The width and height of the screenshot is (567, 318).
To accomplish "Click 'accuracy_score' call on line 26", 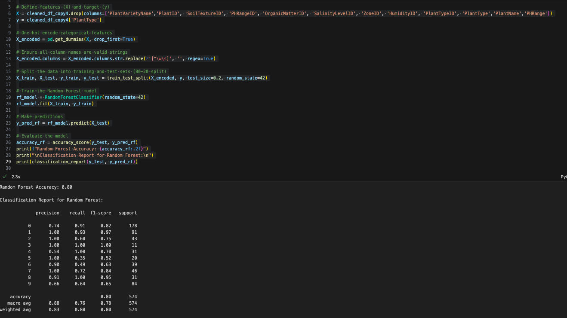I will click(x=71, y=142).
